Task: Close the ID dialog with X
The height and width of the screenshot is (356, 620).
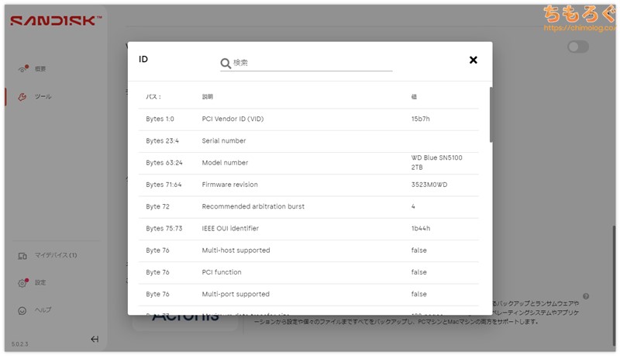Action: [473, 60]
